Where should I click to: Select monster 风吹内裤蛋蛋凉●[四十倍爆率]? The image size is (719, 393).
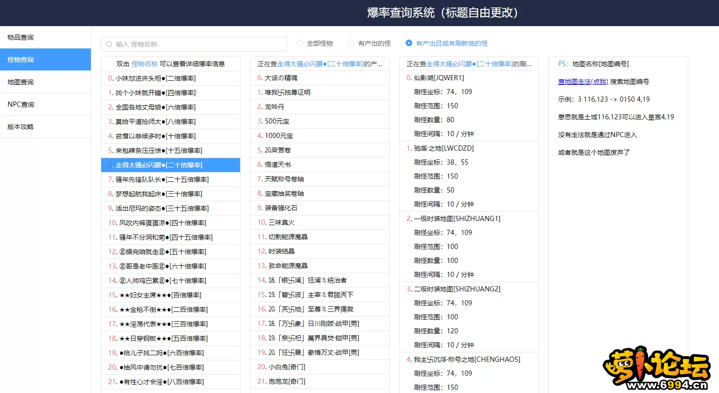171,223
